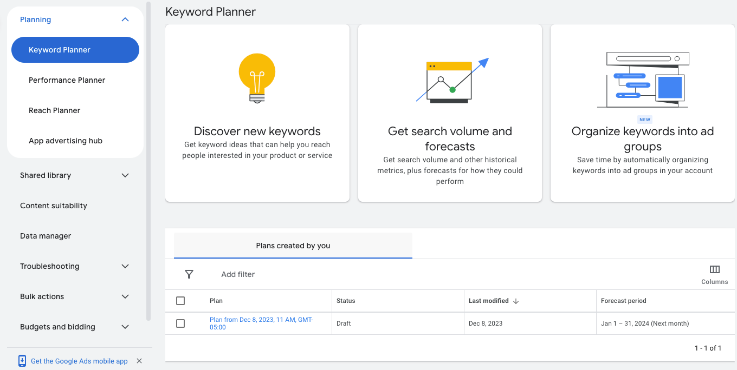Click the Draft status cell

click(x=344, y=323)
